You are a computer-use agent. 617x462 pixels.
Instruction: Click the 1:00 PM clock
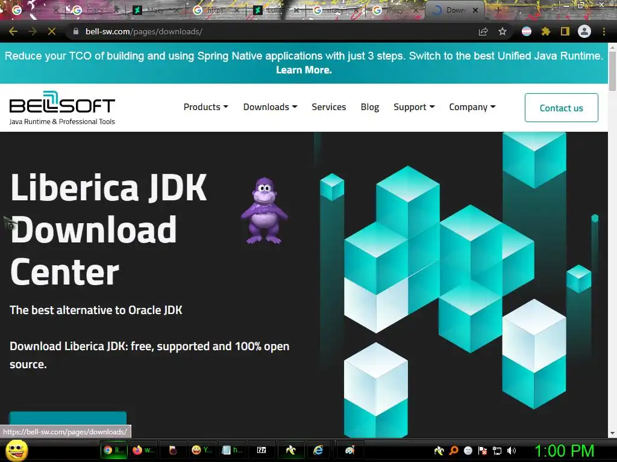point(564,451)
